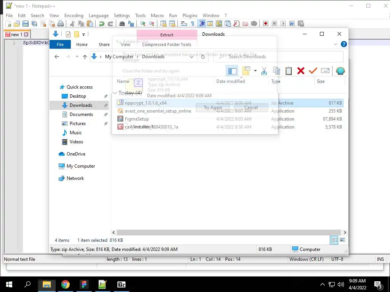Click the Zoom Out magnifier icon
390x292 pixels.
pos(151,24)
